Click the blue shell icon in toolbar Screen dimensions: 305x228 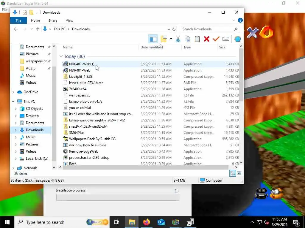click(x=237, y=39)
